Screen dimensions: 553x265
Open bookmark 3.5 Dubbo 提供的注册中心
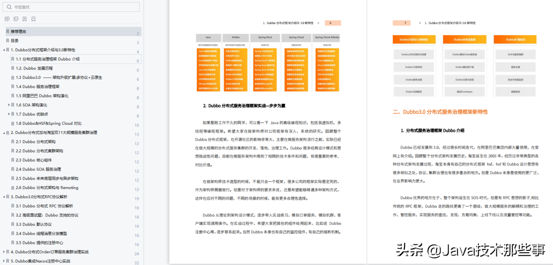click(x=39, y=243)
